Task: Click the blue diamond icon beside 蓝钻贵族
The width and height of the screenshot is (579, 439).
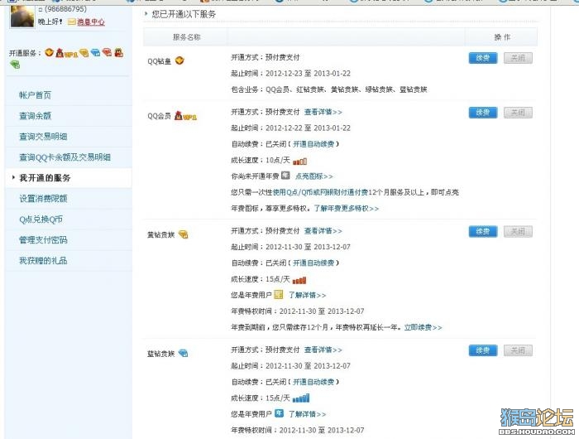Action: tap(183, 353)
